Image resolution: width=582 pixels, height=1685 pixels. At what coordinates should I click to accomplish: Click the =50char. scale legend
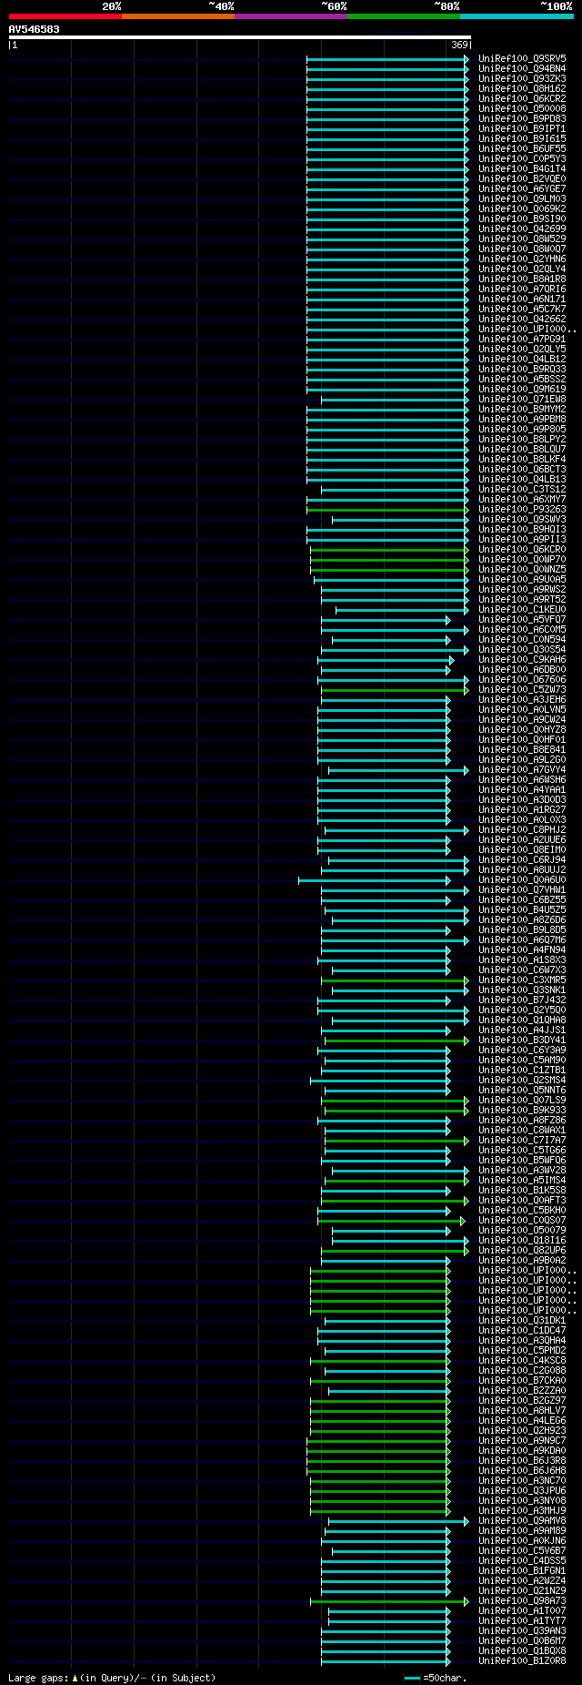click(436, 1677)
